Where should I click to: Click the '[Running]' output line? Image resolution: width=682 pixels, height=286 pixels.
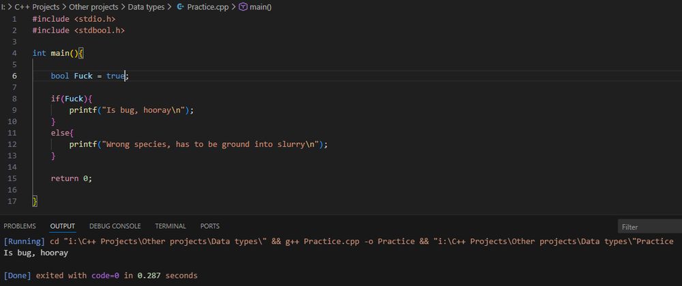(x=338, y=241)
